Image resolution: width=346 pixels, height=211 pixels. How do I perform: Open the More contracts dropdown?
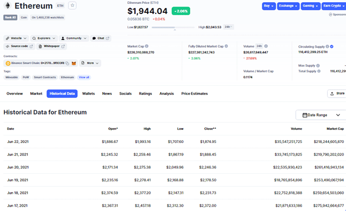(x=90, y=63)
